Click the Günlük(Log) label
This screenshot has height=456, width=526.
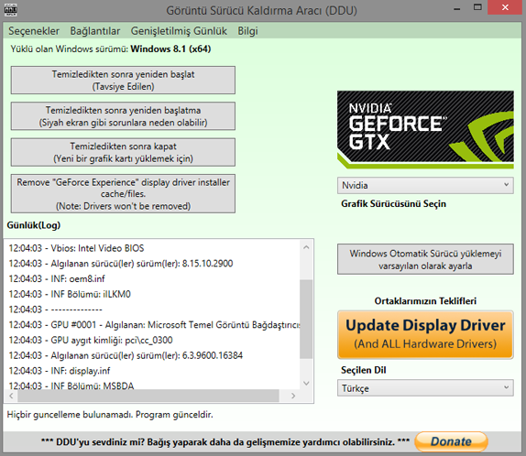[x=34, y=225]
